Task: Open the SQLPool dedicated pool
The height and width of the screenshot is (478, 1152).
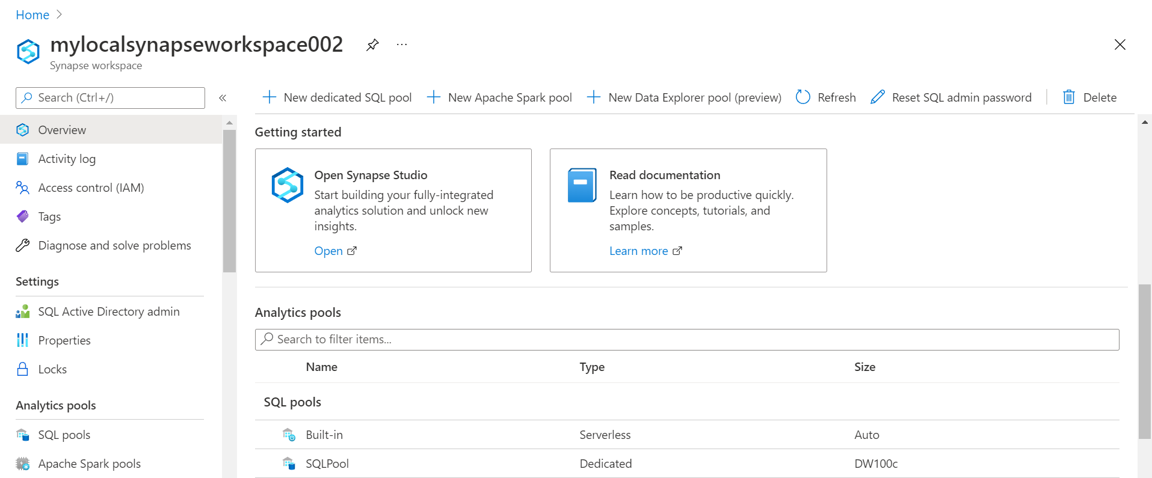Action: tap(327, 464)
